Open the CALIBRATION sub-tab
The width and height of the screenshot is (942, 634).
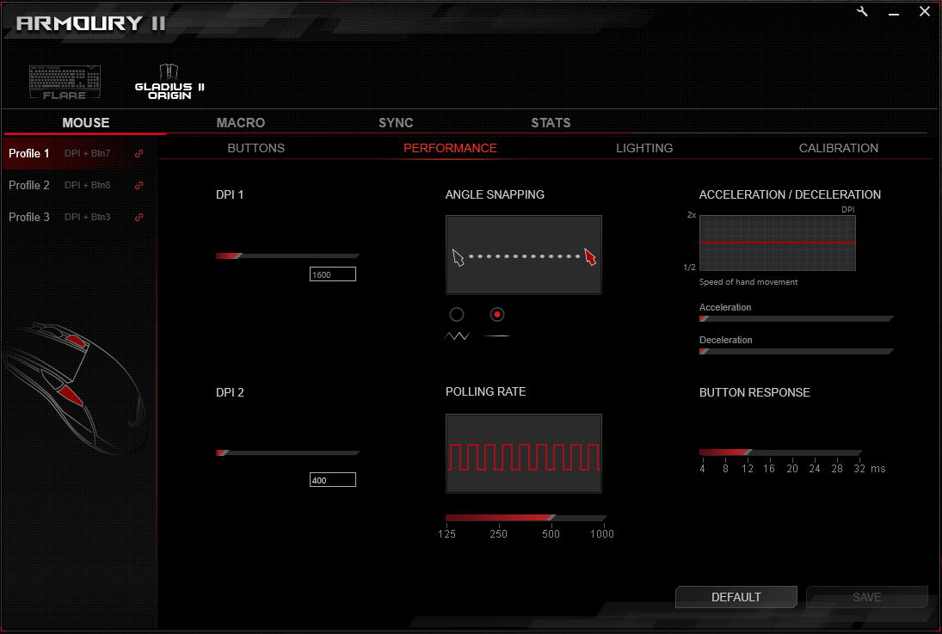point(839,148)
